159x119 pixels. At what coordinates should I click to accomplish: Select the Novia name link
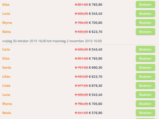7,113
